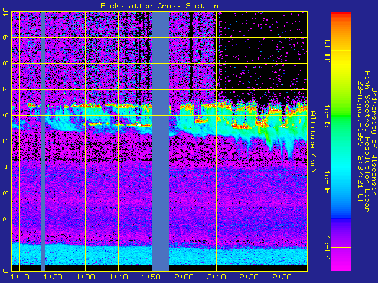Click the altitude axis label 3

point(5,193)
